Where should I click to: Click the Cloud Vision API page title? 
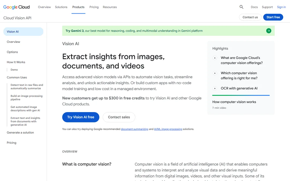coord(17,18)
